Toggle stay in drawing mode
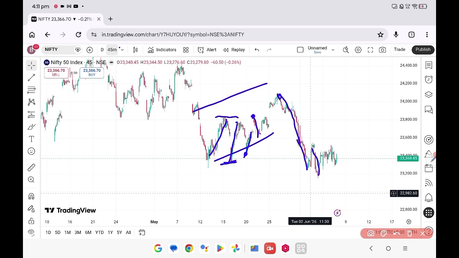459x258 pixels. (32, 209)
